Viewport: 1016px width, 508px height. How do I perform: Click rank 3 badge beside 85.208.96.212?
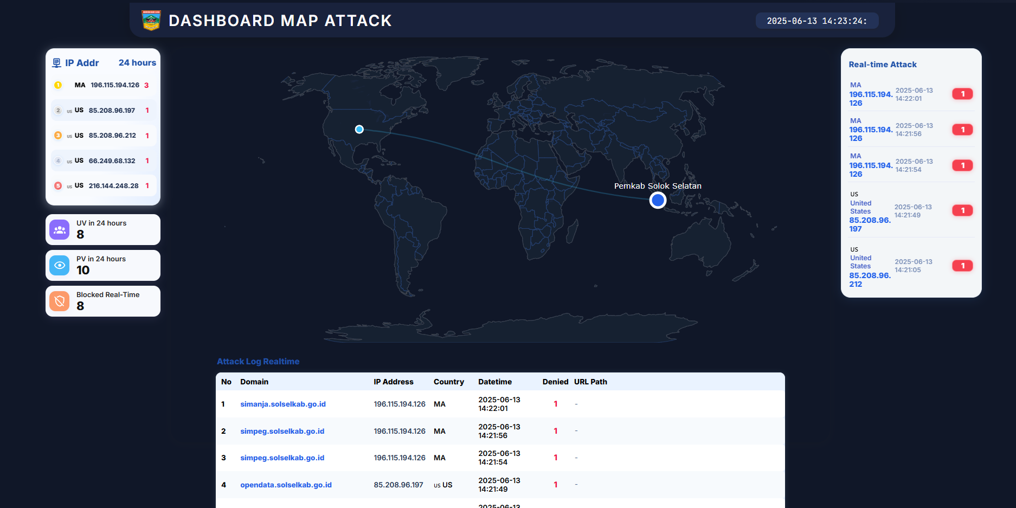click(58, 136)
